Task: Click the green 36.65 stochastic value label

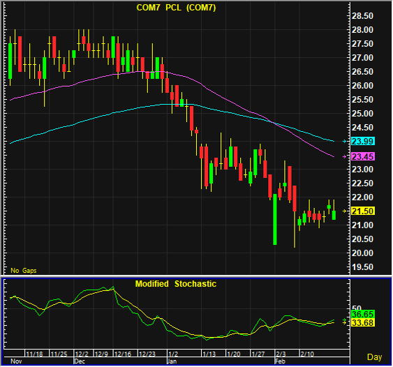Action: click(x=363, y=315)
